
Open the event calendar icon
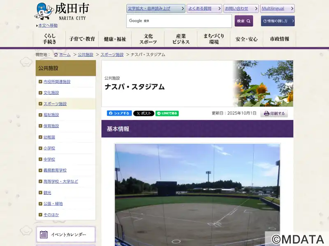point(44,235)
